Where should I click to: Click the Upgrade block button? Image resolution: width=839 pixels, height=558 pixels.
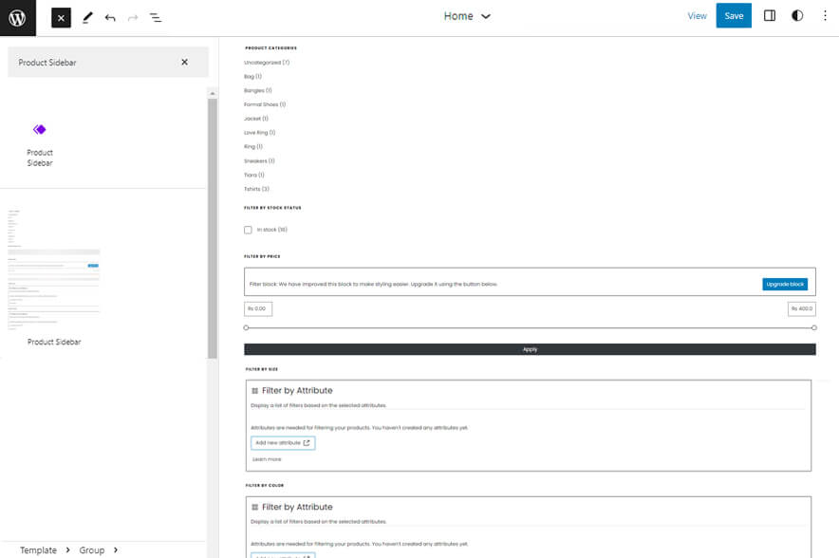(785, 283)
